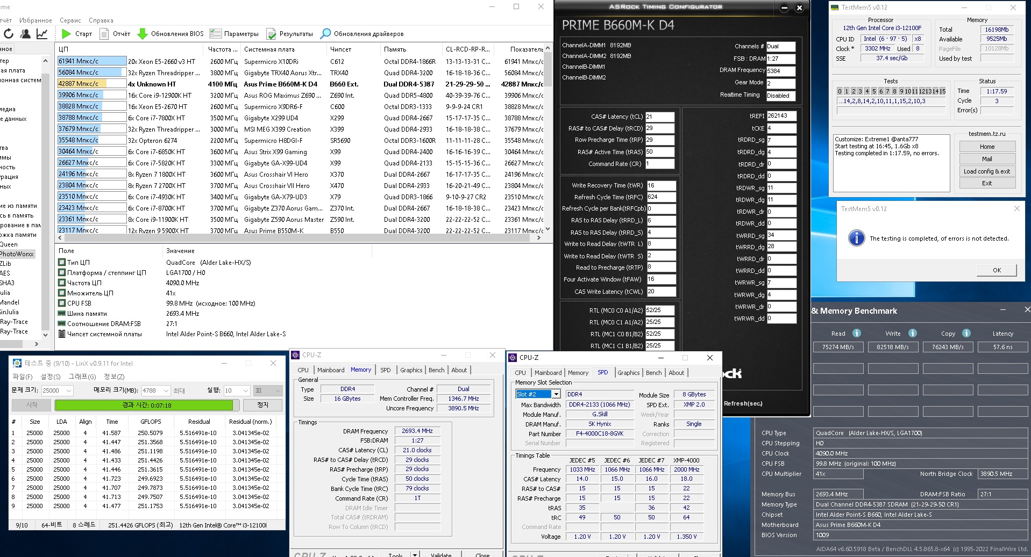
Task: Click the icon beside CPU FSB field
Action: 62,303
